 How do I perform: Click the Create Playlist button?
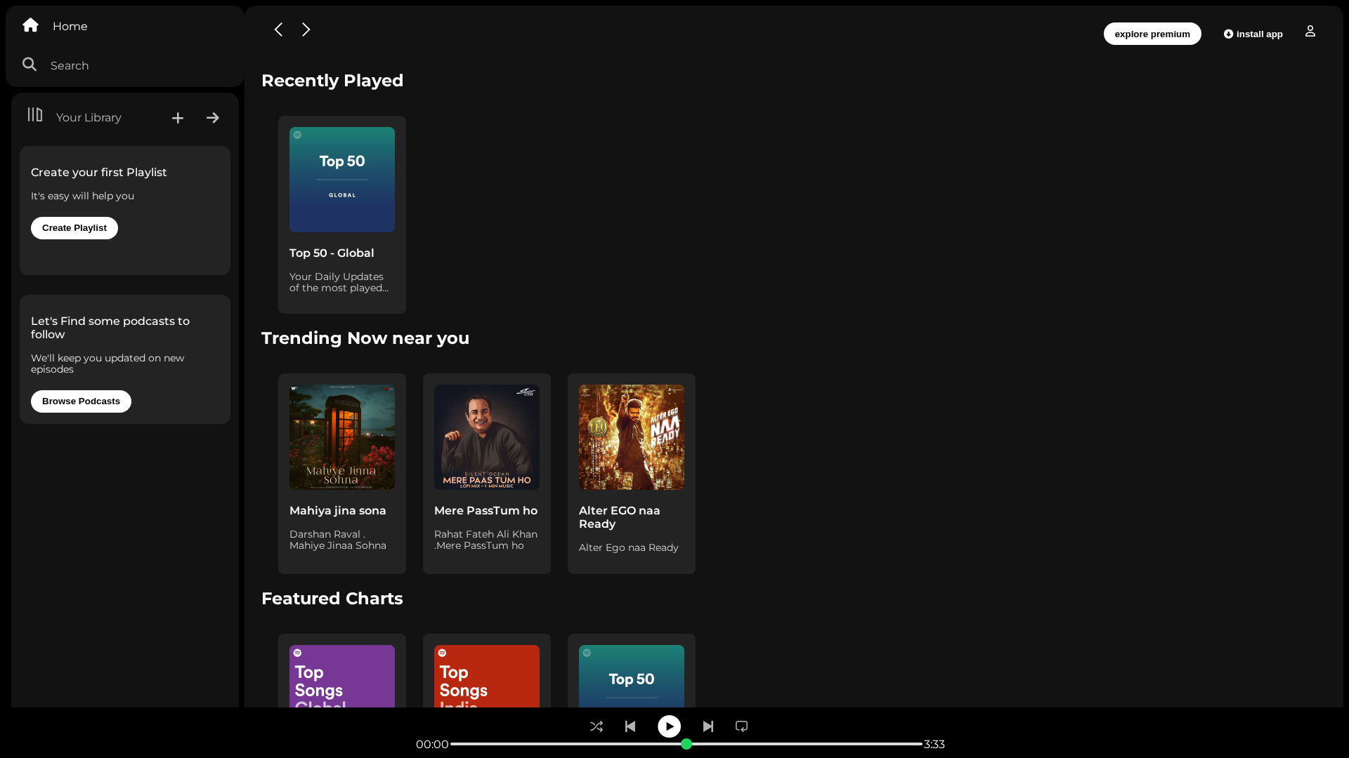[74, 228]
